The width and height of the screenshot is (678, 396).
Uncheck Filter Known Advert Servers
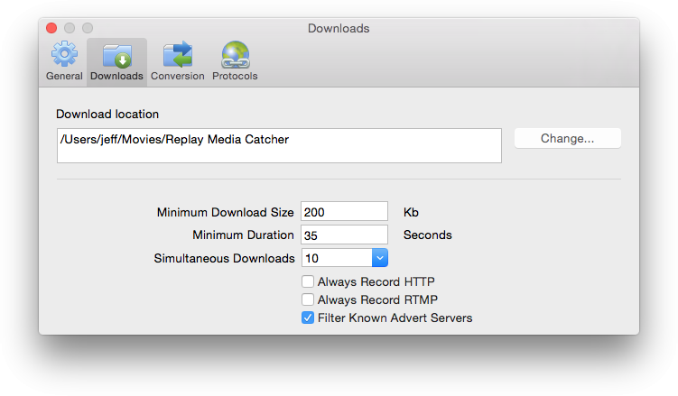[308, 318]
